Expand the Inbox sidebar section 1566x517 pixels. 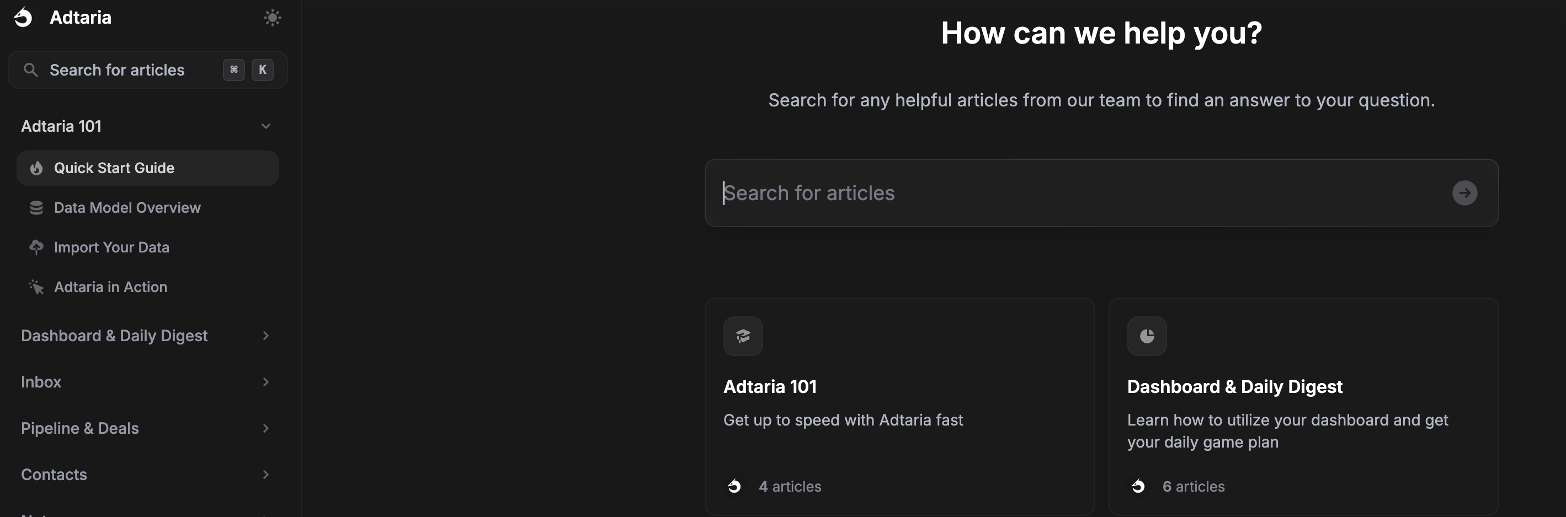tap(265, 382)
